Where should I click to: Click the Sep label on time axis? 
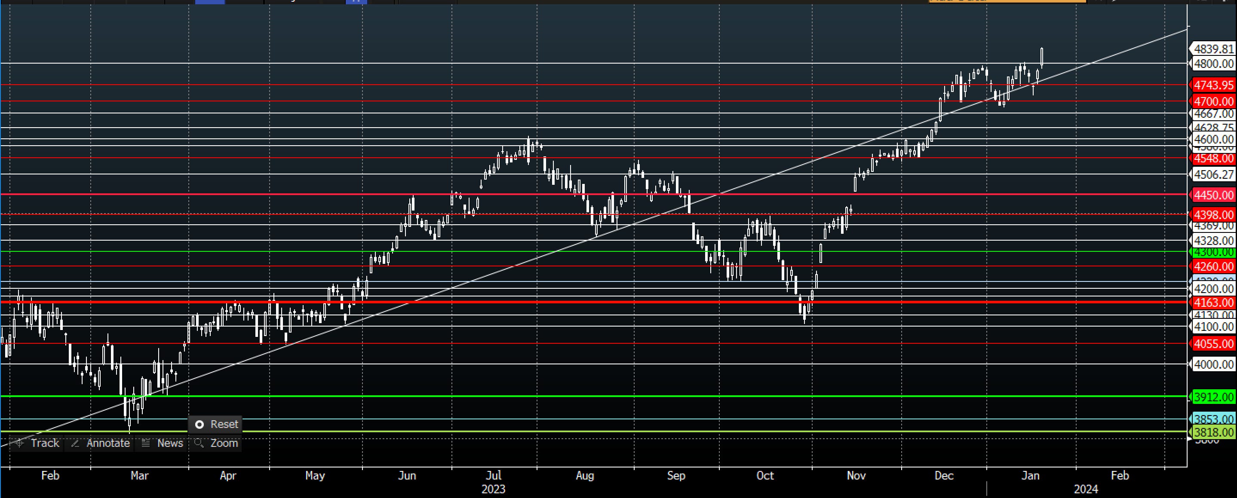(676, 476)
